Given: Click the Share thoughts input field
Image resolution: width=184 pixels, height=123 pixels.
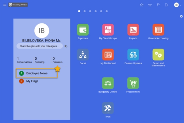Looking at the screenshot, I should pyautogui.click(x=39, y=46).
